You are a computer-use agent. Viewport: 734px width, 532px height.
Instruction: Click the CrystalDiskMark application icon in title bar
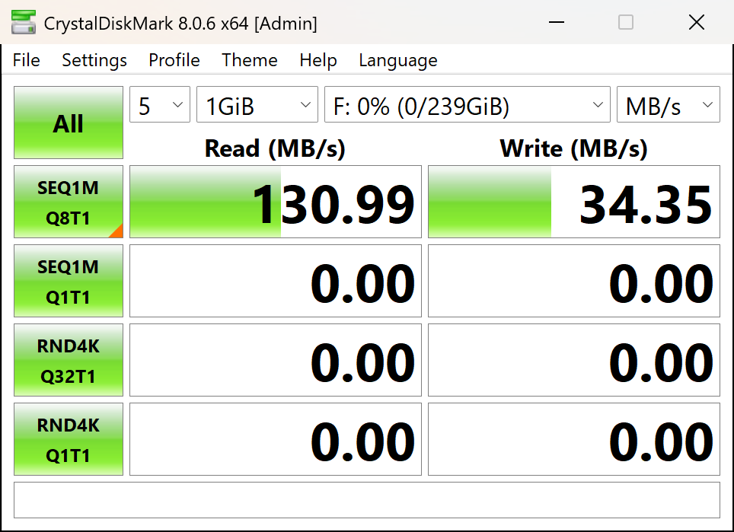click(x=23, y=22)
